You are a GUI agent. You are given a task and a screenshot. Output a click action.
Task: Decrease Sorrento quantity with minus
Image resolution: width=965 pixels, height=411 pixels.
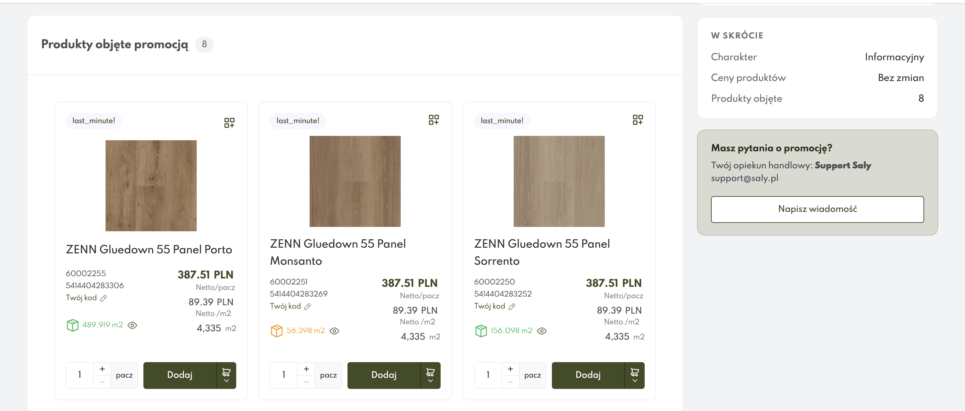coord(511,382)
